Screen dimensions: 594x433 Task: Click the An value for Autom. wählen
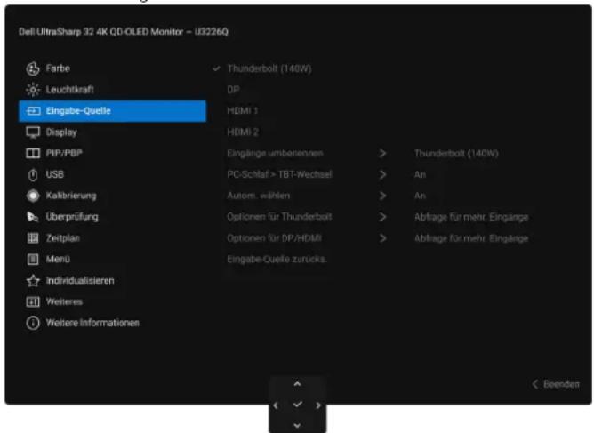click(x=420, y=196)
